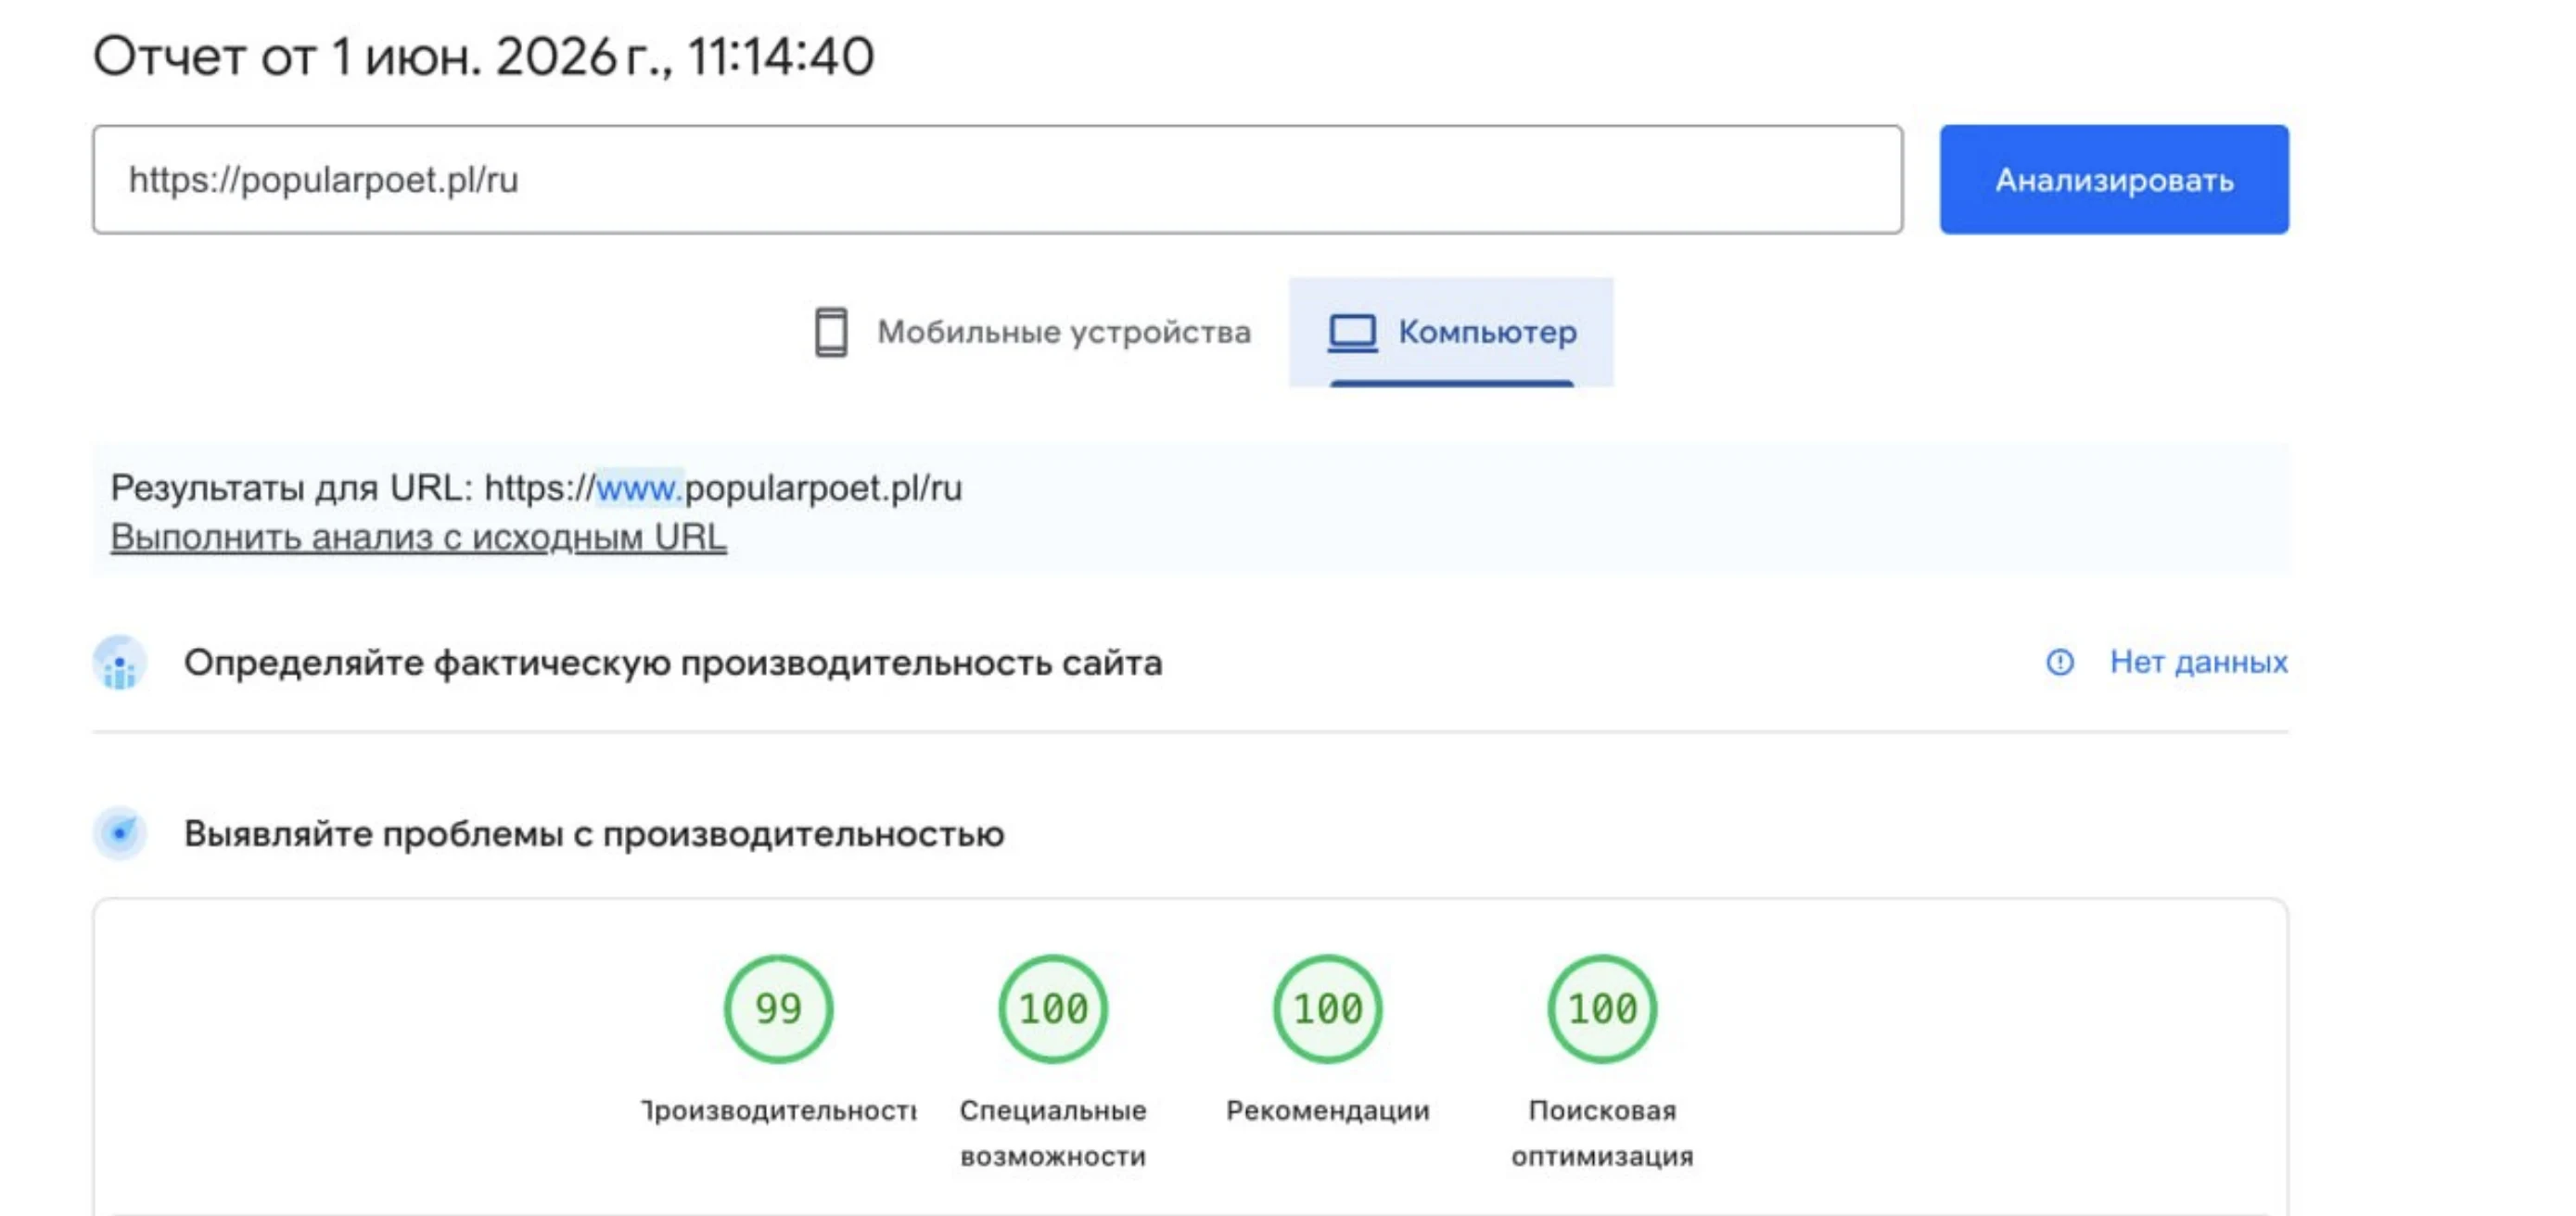Focus the URL input field
Viewport: 2576px width, 1216px height.
[997, 180]
